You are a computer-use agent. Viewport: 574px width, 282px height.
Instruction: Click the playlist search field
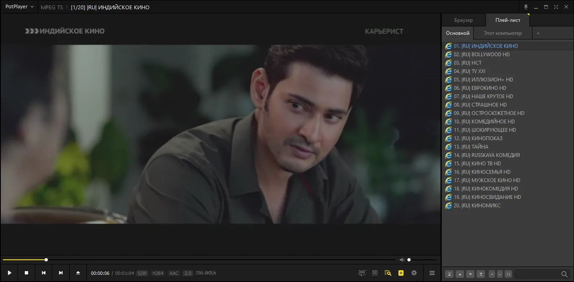click(x=537, y=274)
